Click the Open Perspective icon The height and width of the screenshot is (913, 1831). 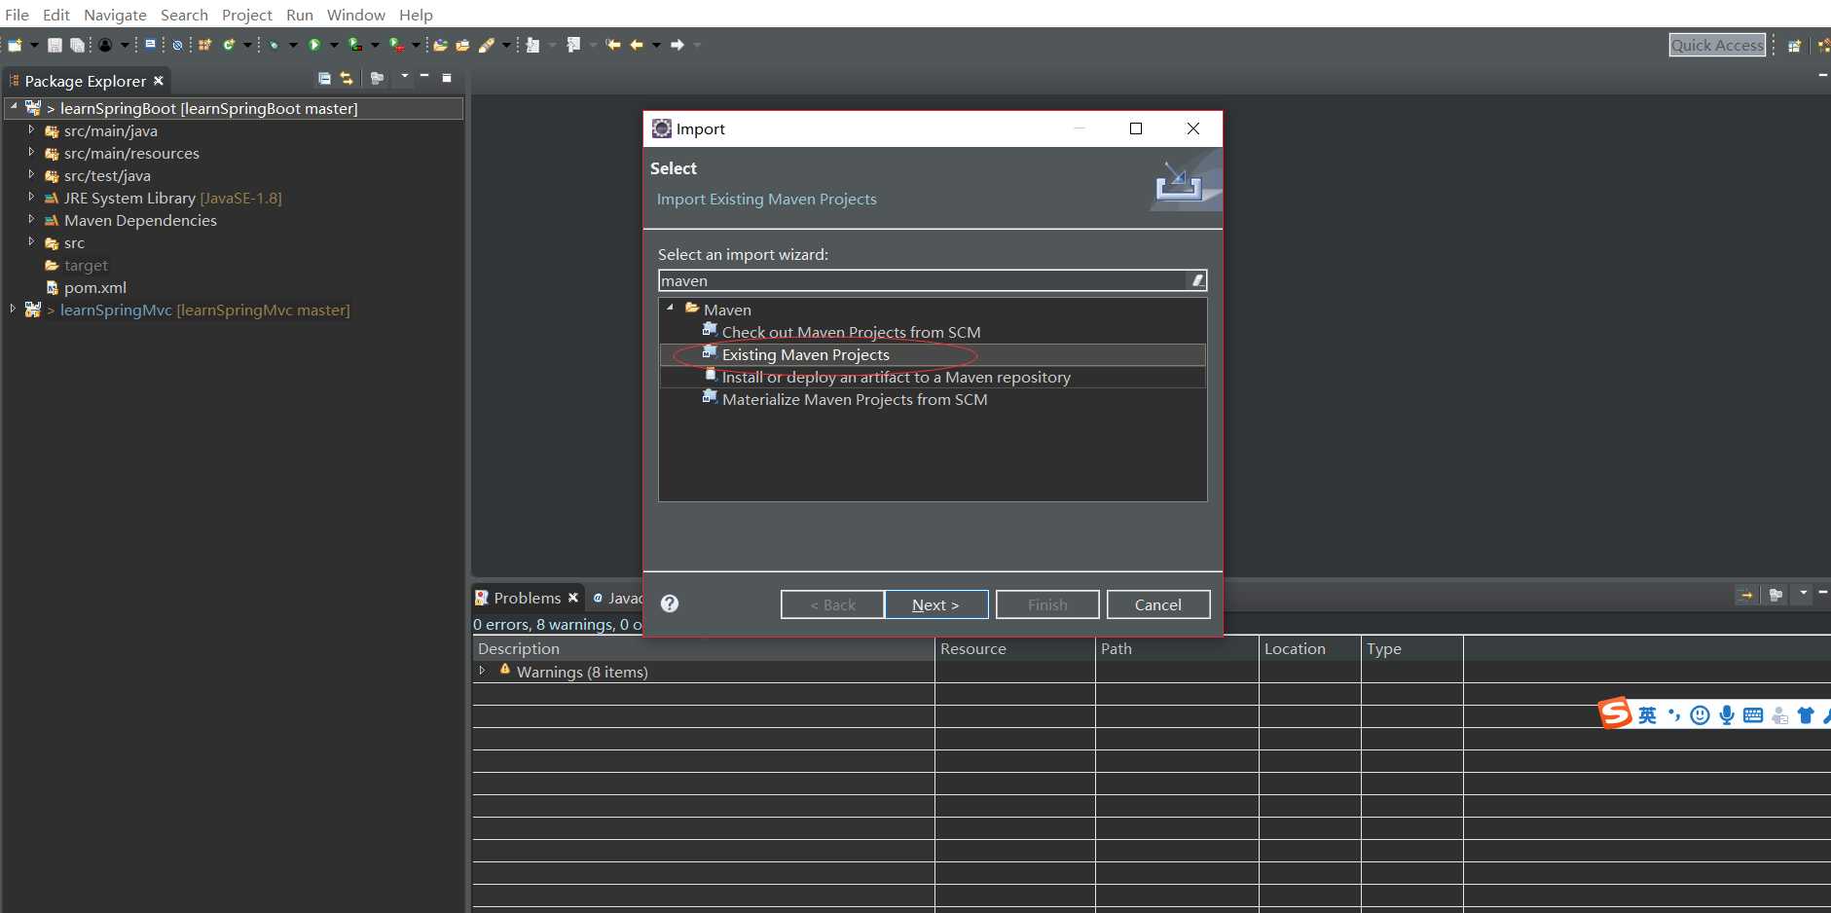[x=1795, y=46]
